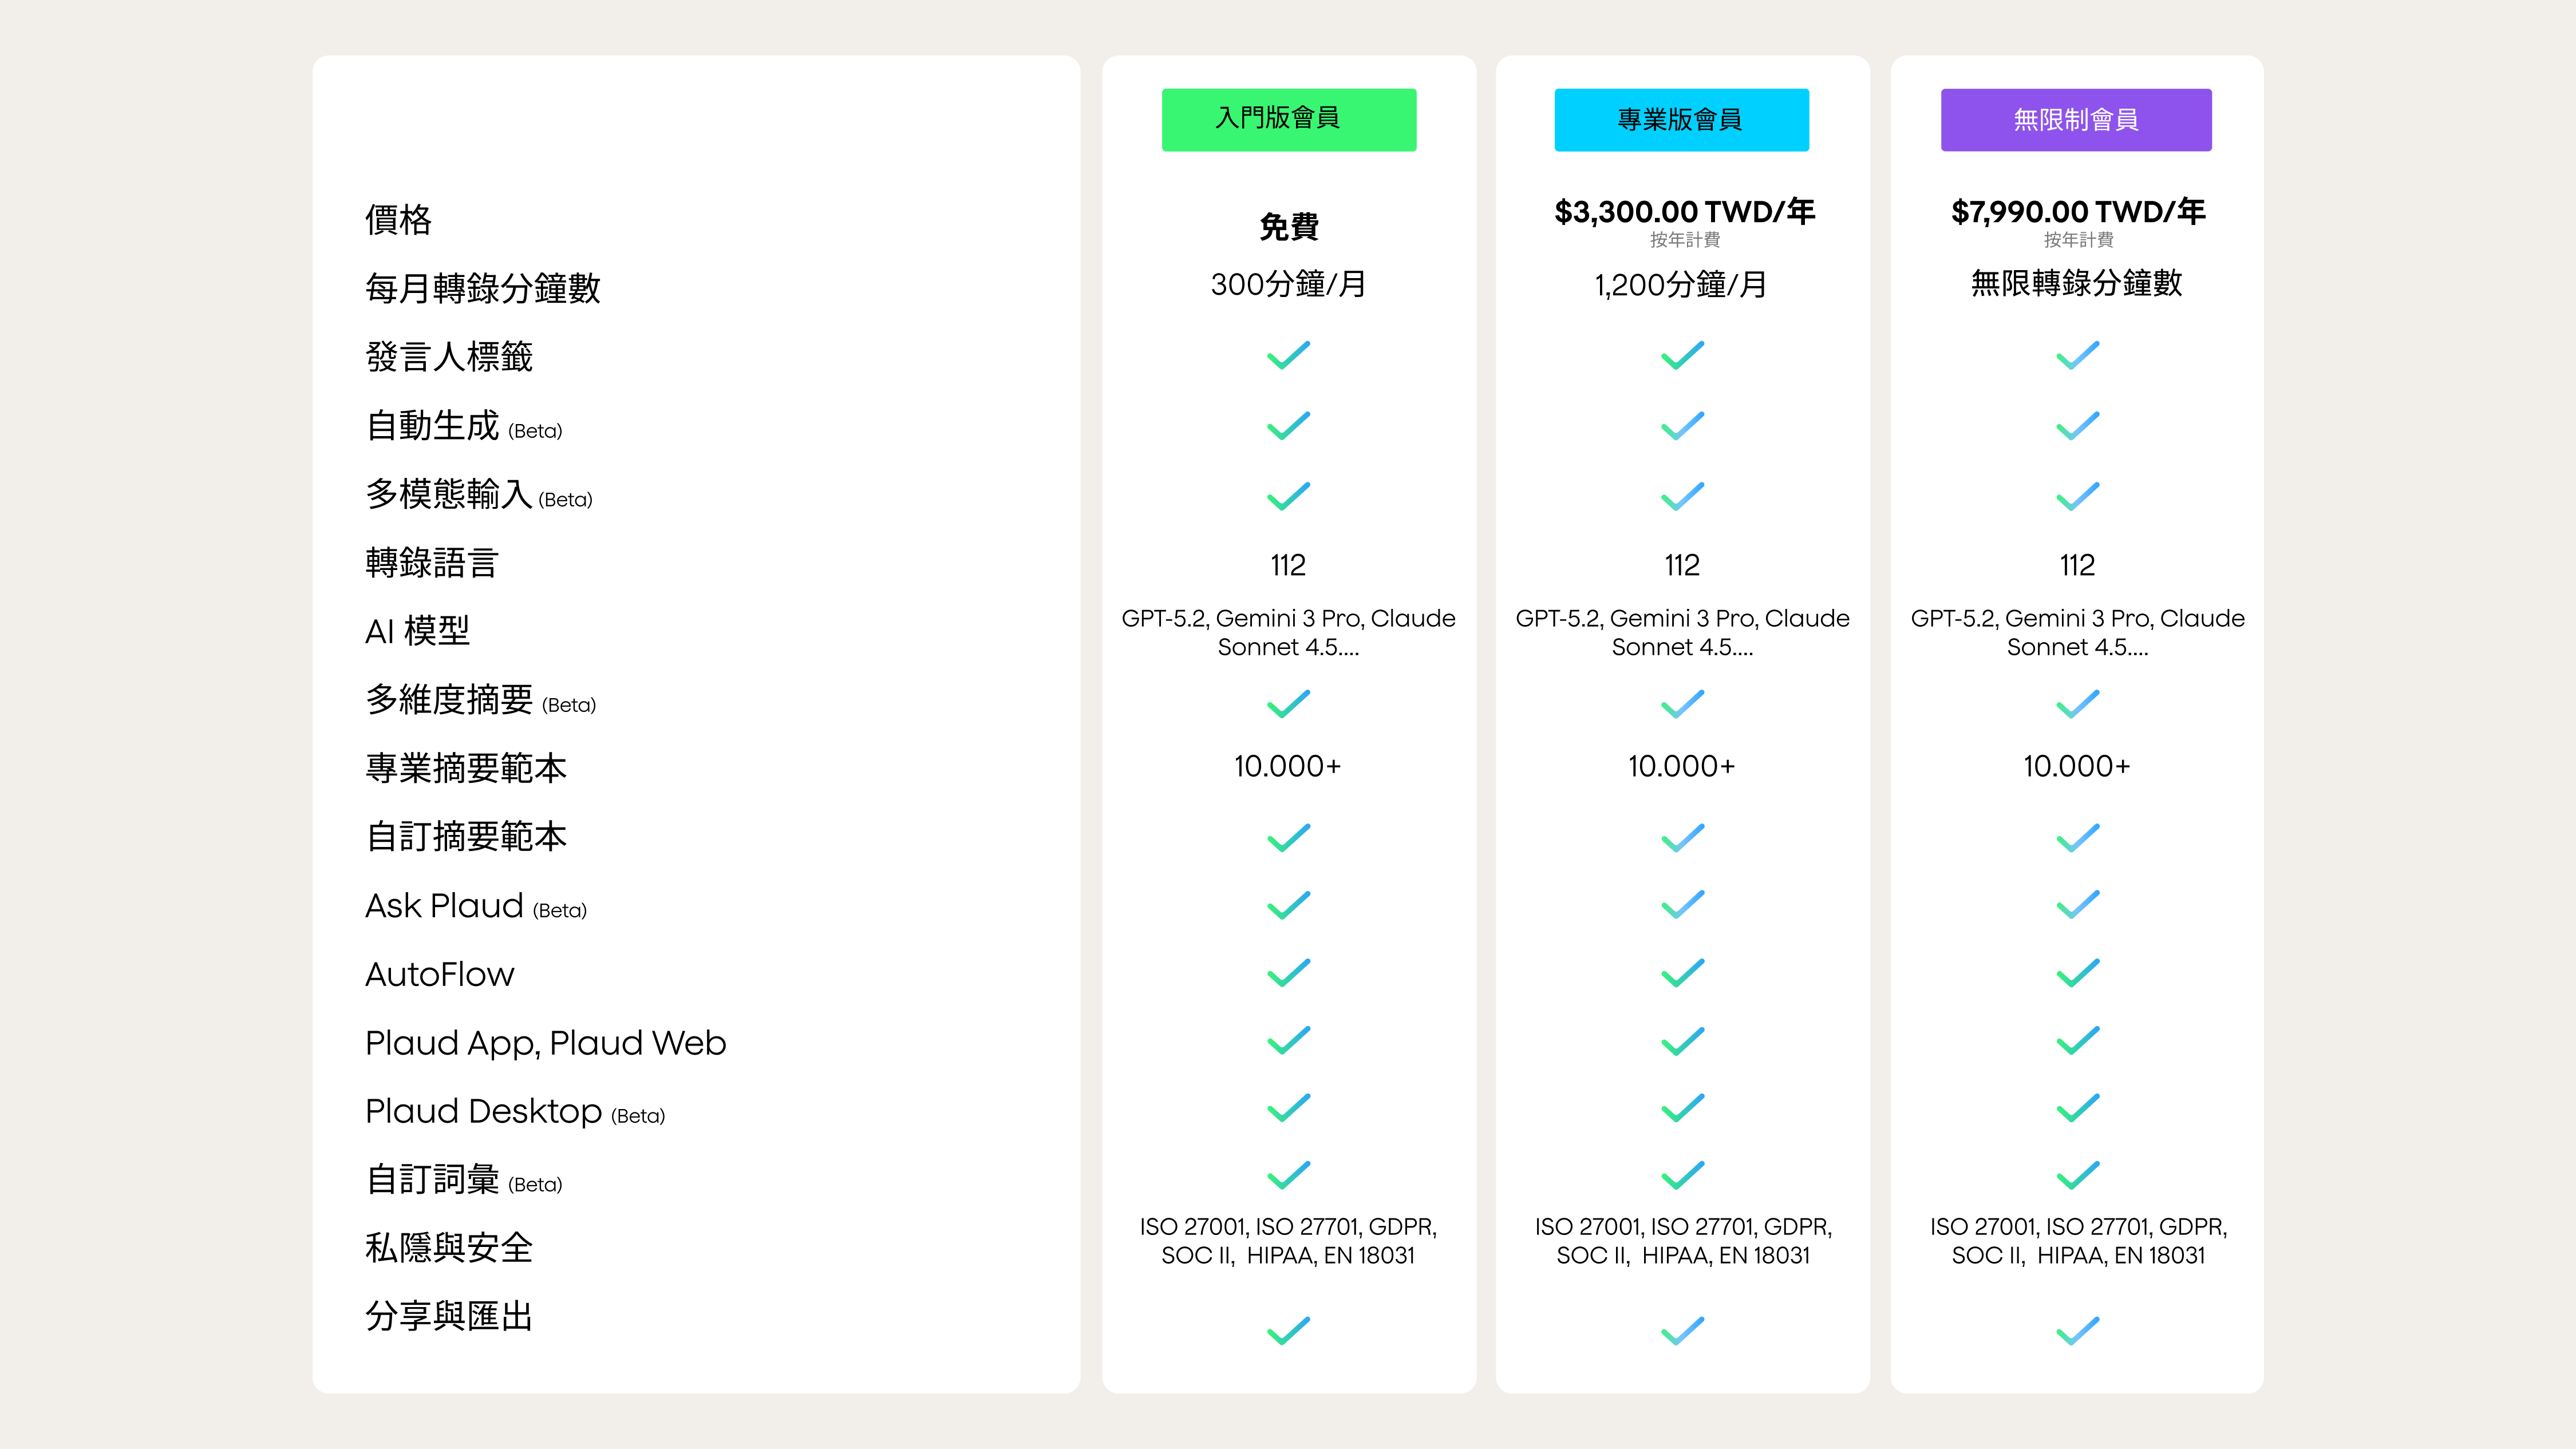Click the 免費 price label
The width and height of the screenshot is (2576, 1449).
(1288, 227)
